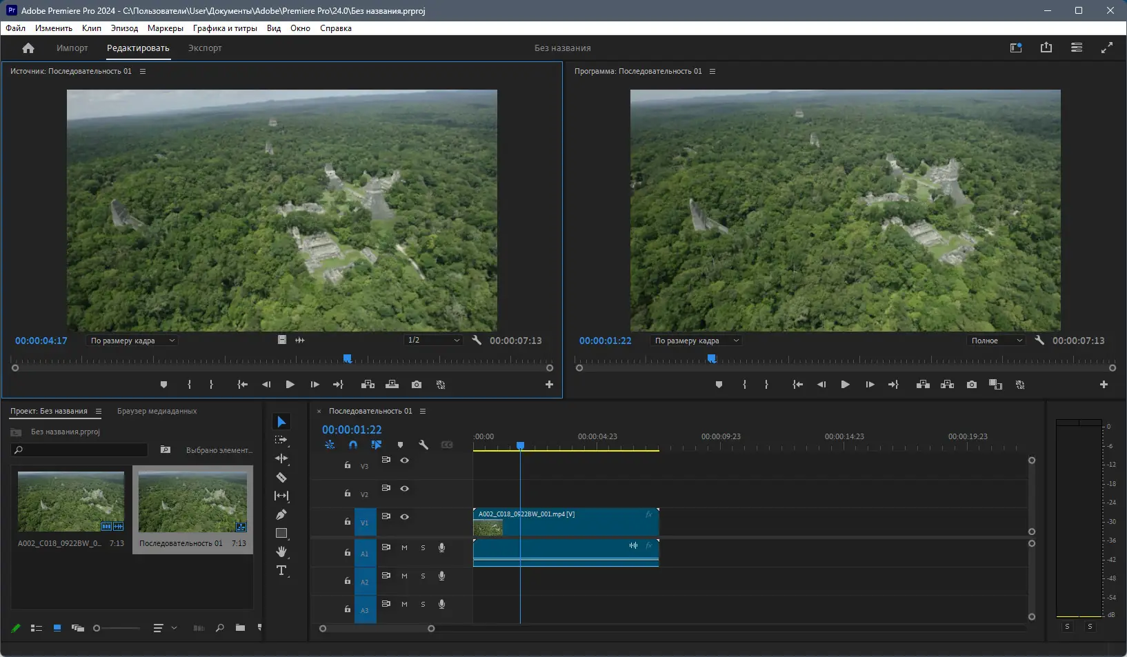Activate the Text tool
The image size is (1127, 657).
tap(282, 570)
